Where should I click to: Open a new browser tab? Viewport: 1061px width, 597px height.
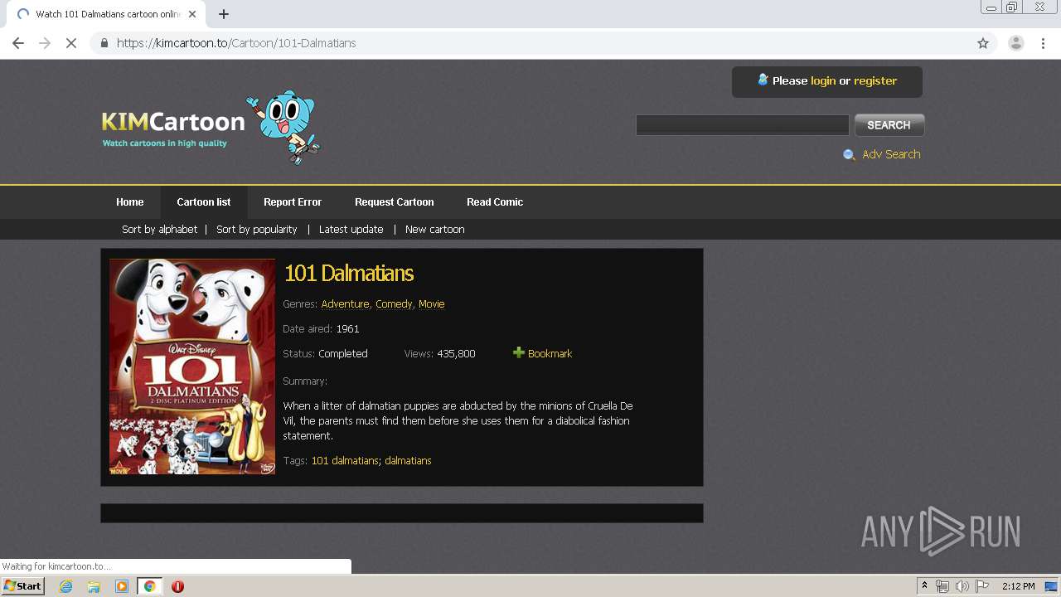click(x=224, y=14)
